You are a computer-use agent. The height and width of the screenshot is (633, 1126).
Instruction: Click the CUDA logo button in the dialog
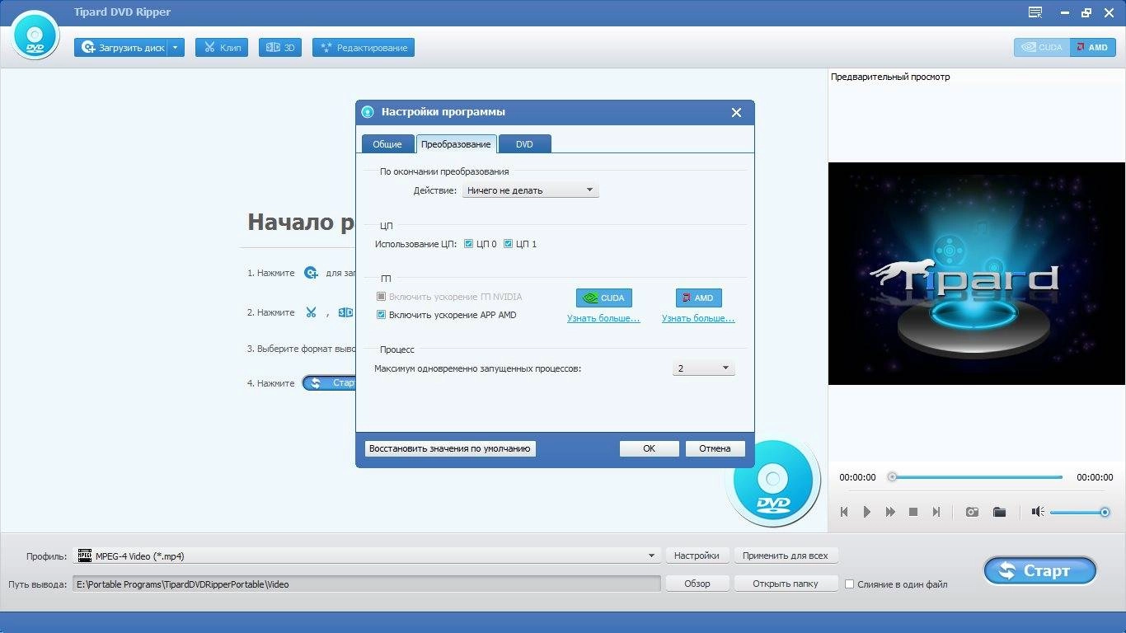point(603,298)
